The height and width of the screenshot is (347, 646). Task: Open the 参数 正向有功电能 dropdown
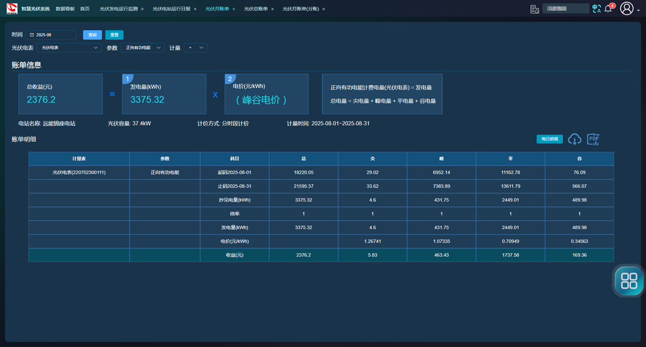point(142,48)
